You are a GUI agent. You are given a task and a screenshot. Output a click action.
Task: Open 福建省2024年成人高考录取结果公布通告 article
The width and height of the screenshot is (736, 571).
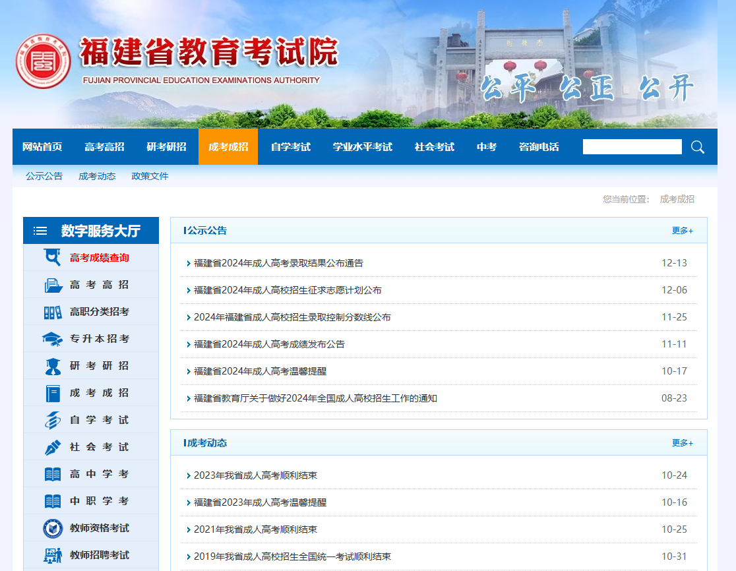[278, 263]
